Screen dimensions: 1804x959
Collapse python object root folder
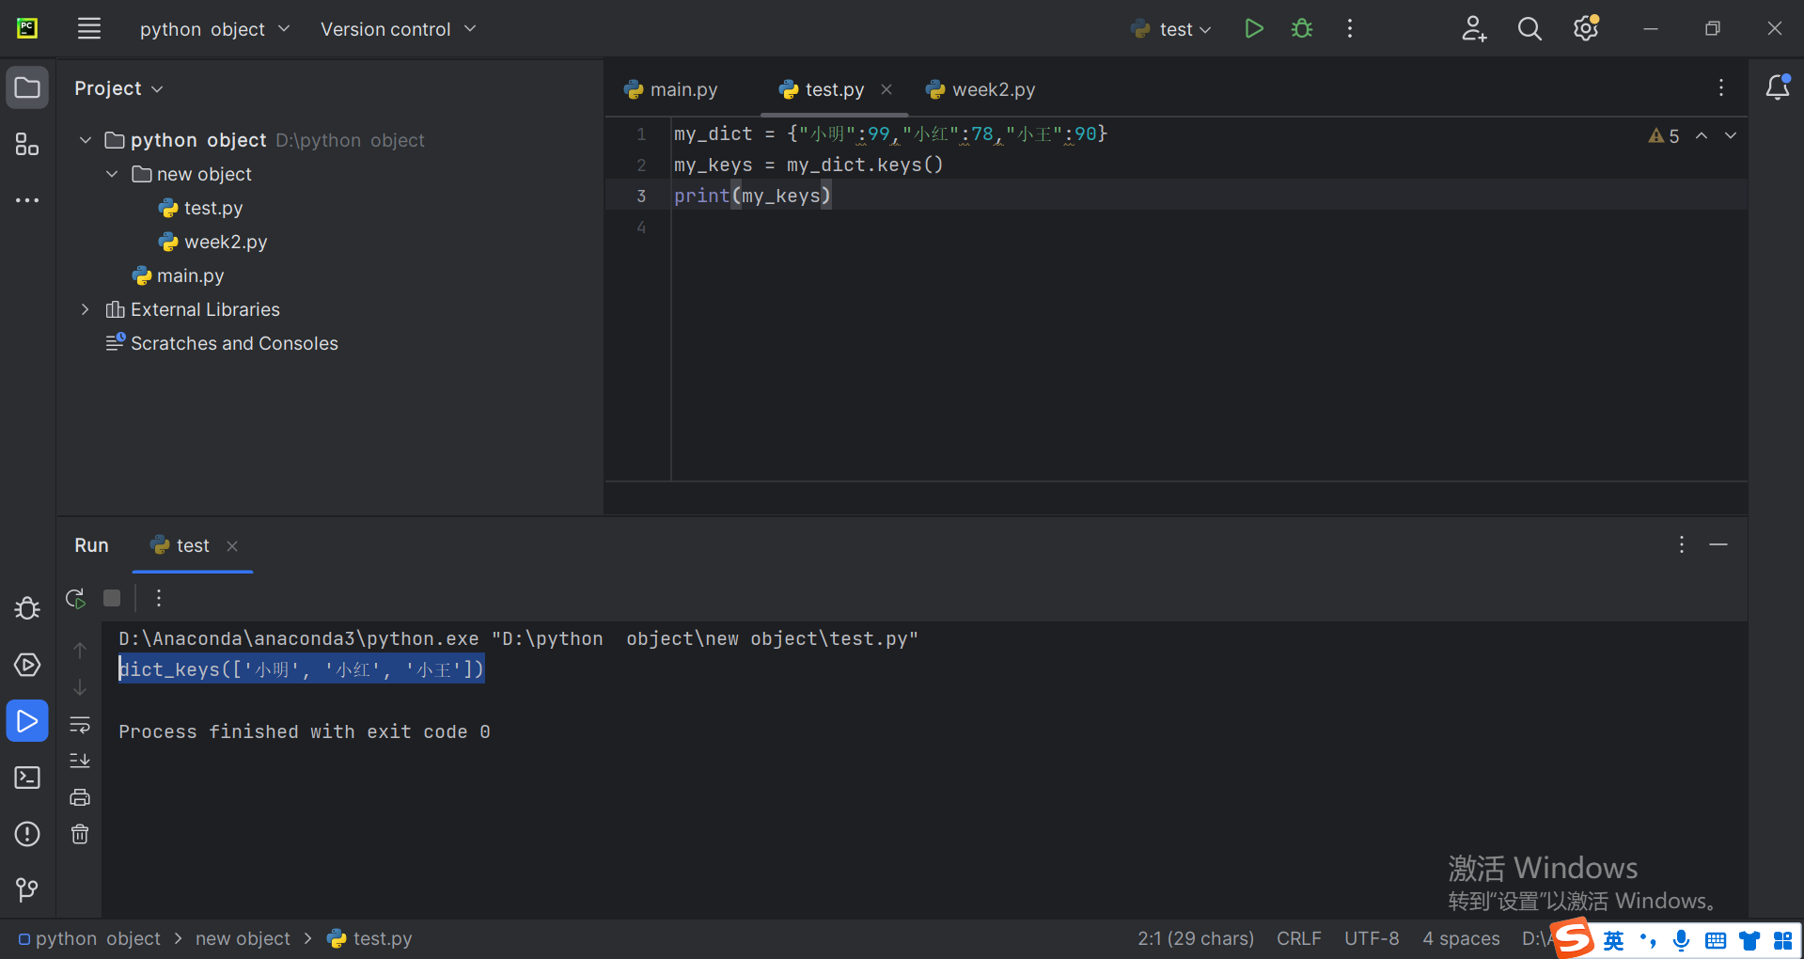86,140
